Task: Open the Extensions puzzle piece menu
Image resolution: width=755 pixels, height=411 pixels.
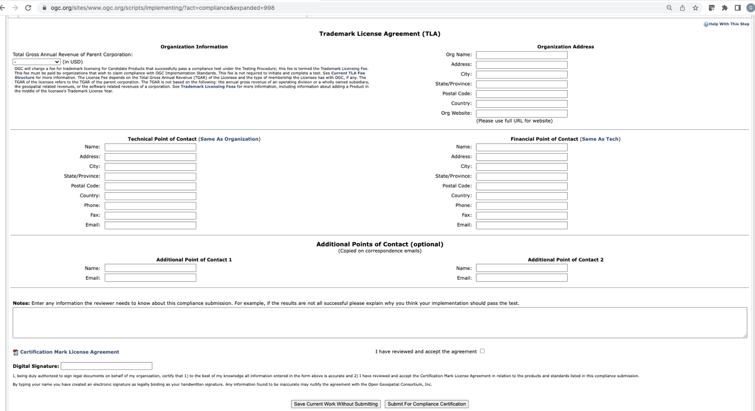Action: [x=725, y=8]
